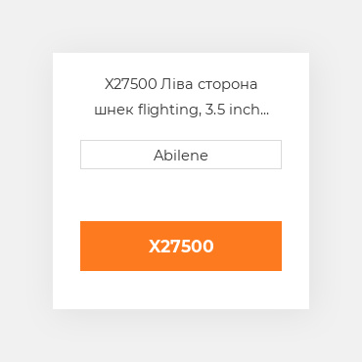Click the 'X27500' label on the orange button
The height and width of the screenshot is (362, 362).
(x=181, y=247)
